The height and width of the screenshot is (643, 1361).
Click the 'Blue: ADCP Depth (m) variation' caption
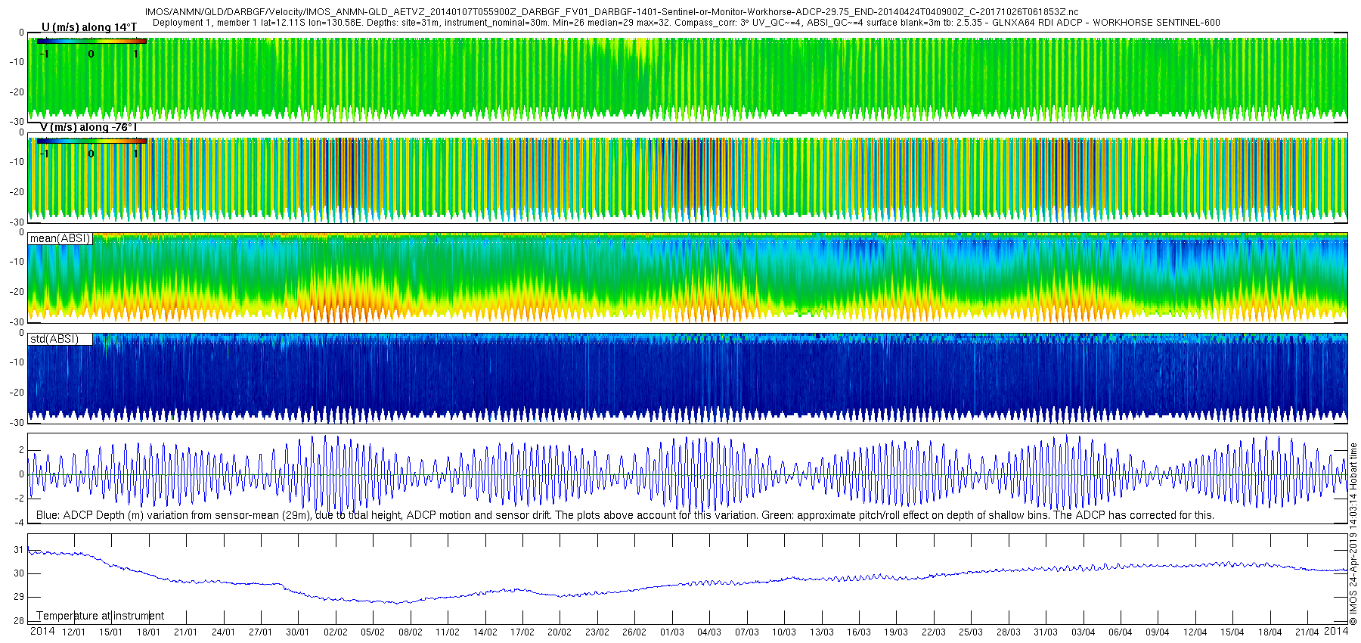coord(625,515)
